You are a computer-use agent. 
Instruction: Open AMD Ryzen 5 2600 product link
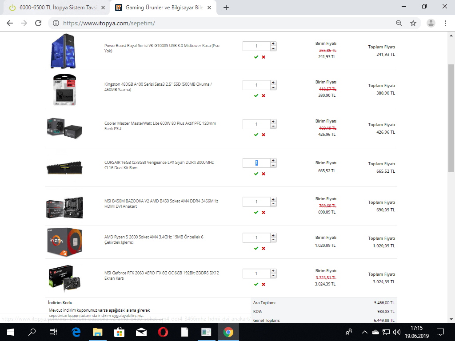[x=154, y=239]
